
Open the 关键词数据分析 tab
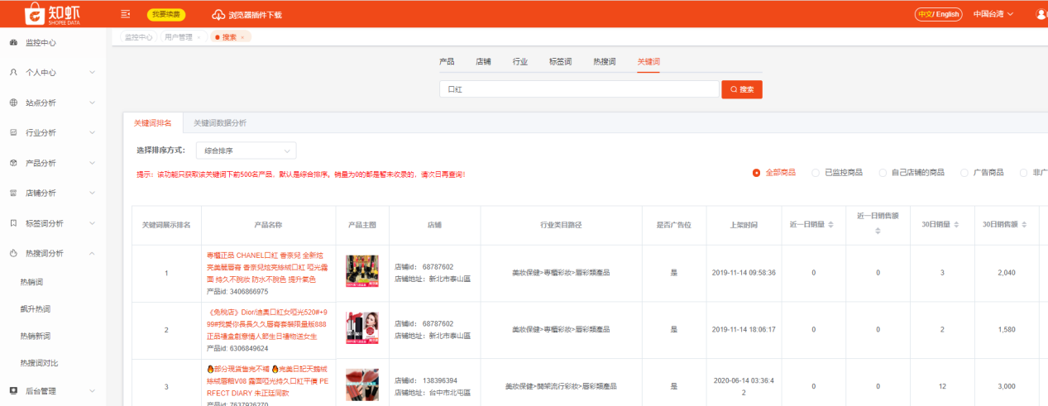coord(220,123)
